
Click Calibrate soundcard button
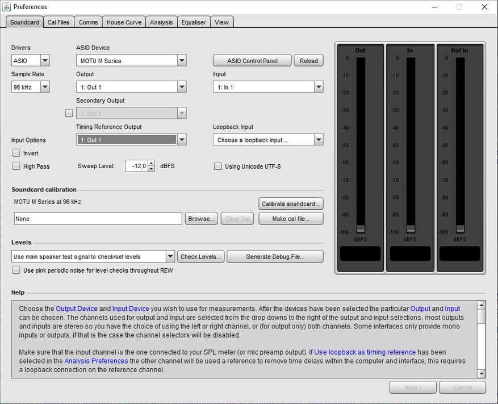tap(291, 204)
